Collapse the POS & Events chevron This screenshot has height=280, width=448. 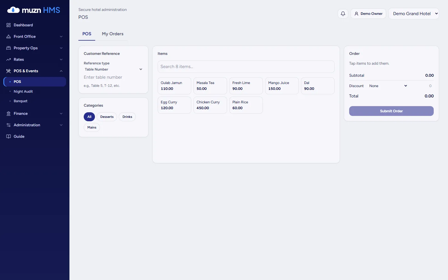pos(61,71)
